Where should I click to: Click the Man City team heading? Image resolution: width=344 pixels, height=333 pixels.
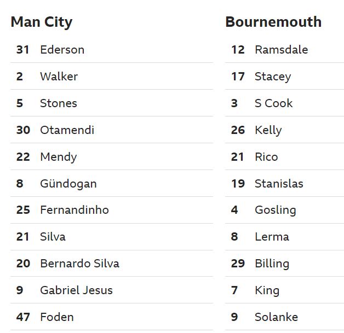[42, 22]
